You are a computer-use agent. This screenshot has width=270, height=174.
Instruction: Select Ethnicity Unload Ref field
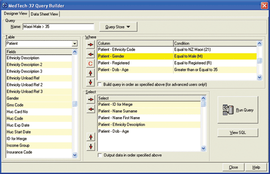pos(39,78)
